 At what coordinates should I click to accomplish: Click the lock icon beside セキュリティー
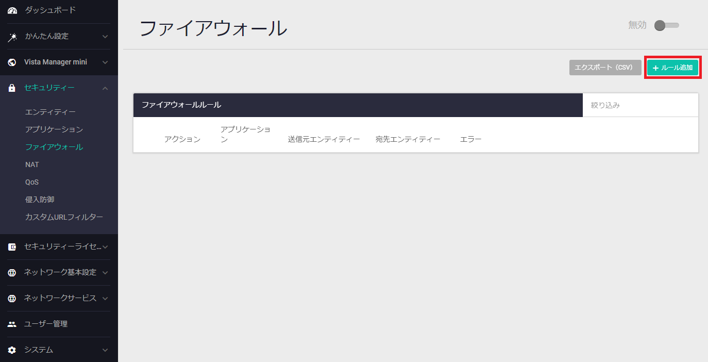[x=12, y=88]
